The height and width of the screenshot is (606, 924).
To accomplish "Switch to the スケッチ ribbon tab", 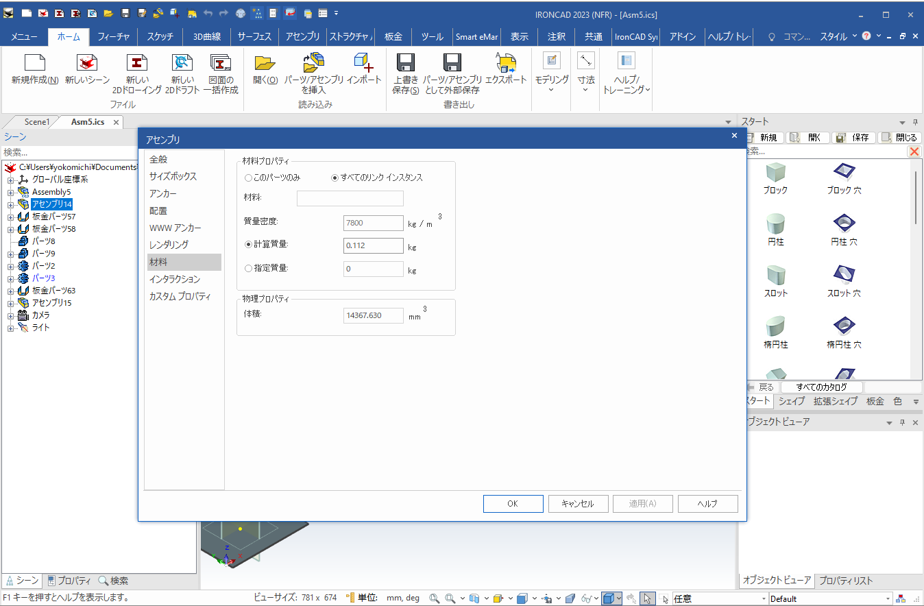I will 159,37.
